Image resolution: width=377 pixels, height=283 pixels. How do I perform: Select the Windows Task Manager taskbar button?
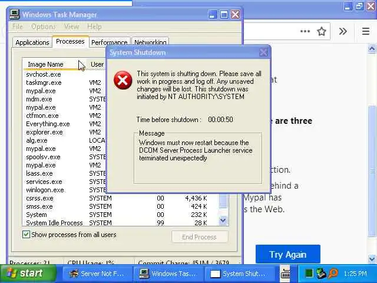click(x=168, y=274)
